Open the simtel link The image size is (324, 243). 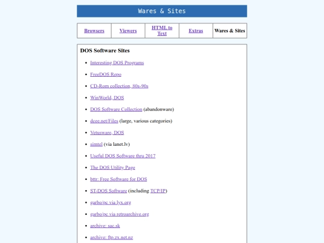tap(96, 144)
